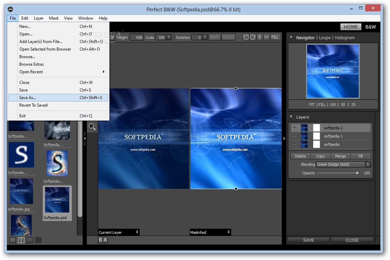Click the FILL button in transform toolbar
The width and height of the screenshot is (390, 260).
pos(275,37)
